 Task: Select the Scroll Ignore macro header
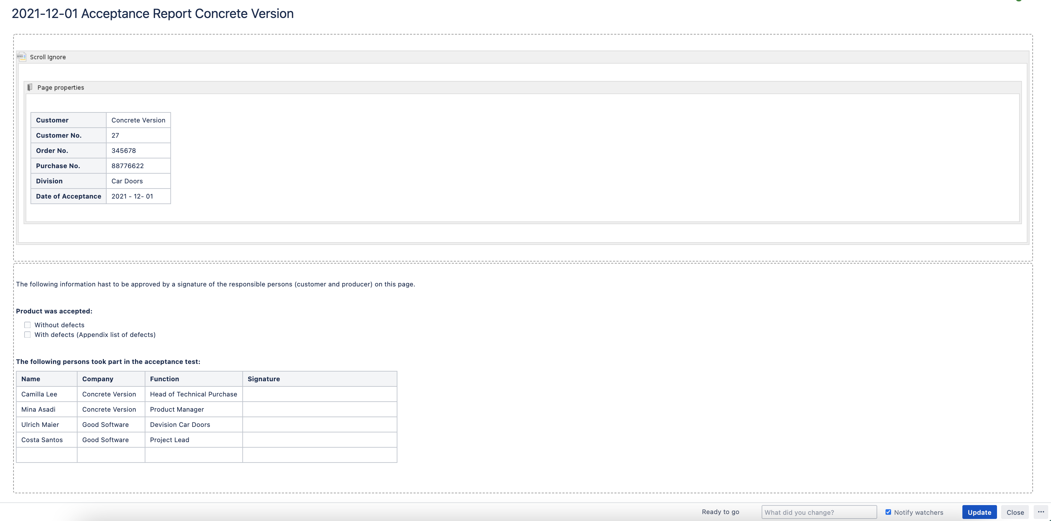(x=522, y=57)
